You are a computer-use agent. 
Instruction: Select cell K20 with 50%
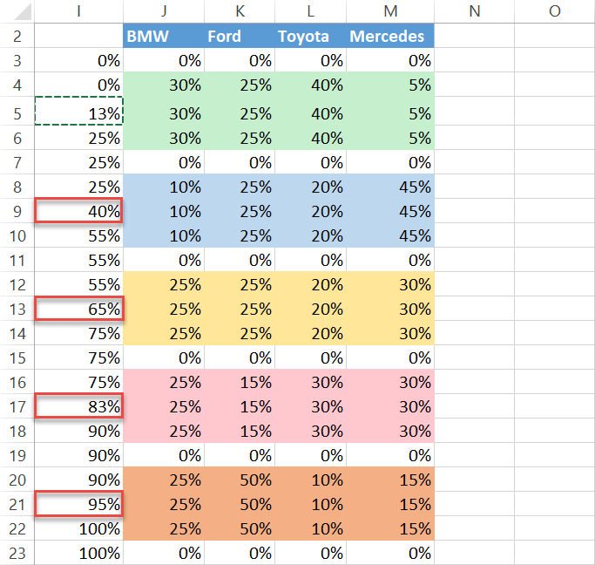click(240, 480)
